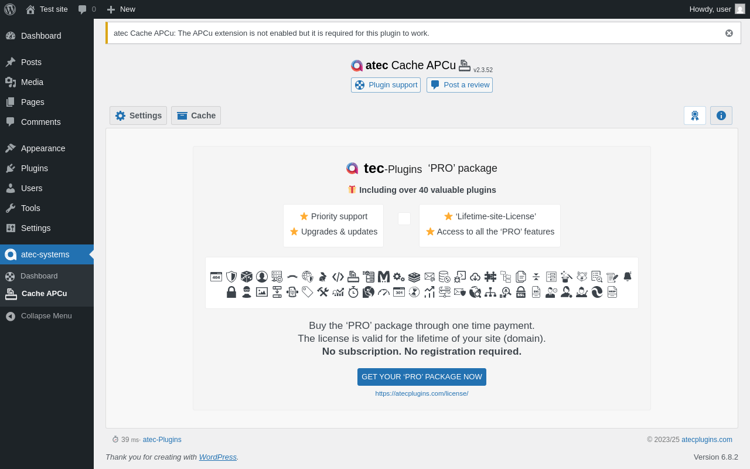This screenshot has width=750, height=469.
Task: Click the Plugin support button
Action: (x=386, y=85)
